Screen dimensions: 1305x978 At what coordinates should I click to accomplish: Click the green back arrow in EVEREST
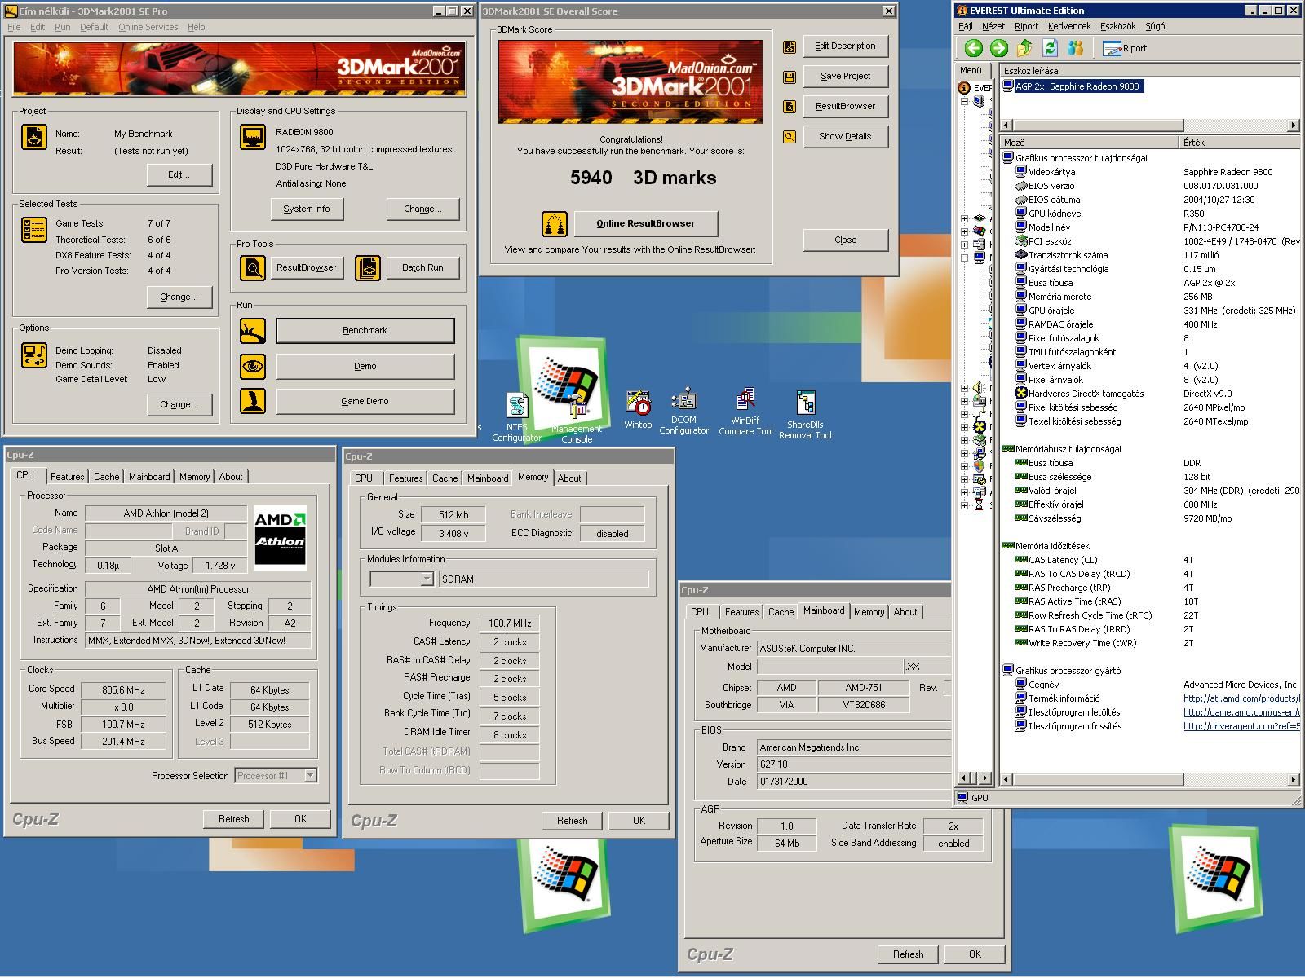coord(972,48)
